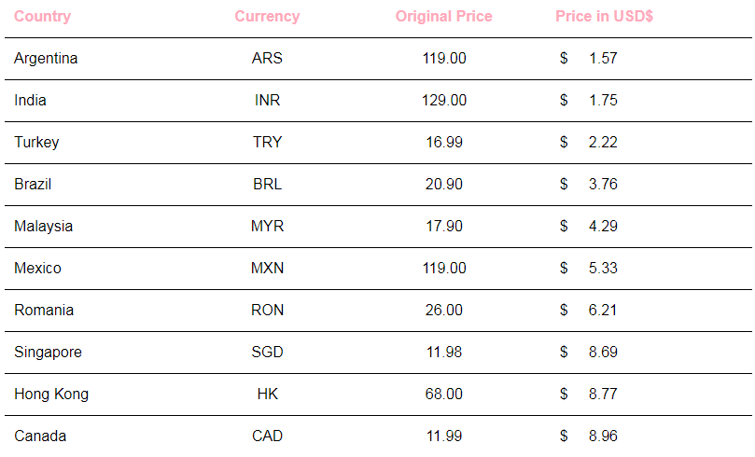Viewport: 755px width, 457px height.
Task: Select the Turkey country cell
Action: point(36,143)
